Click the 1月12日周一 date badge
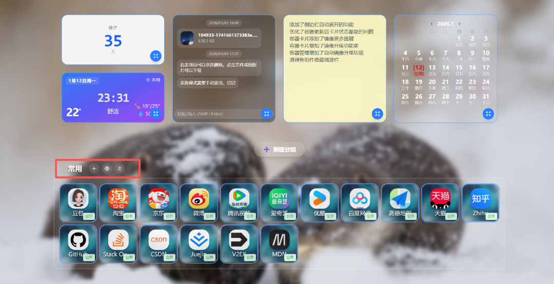 coord(82,81)
